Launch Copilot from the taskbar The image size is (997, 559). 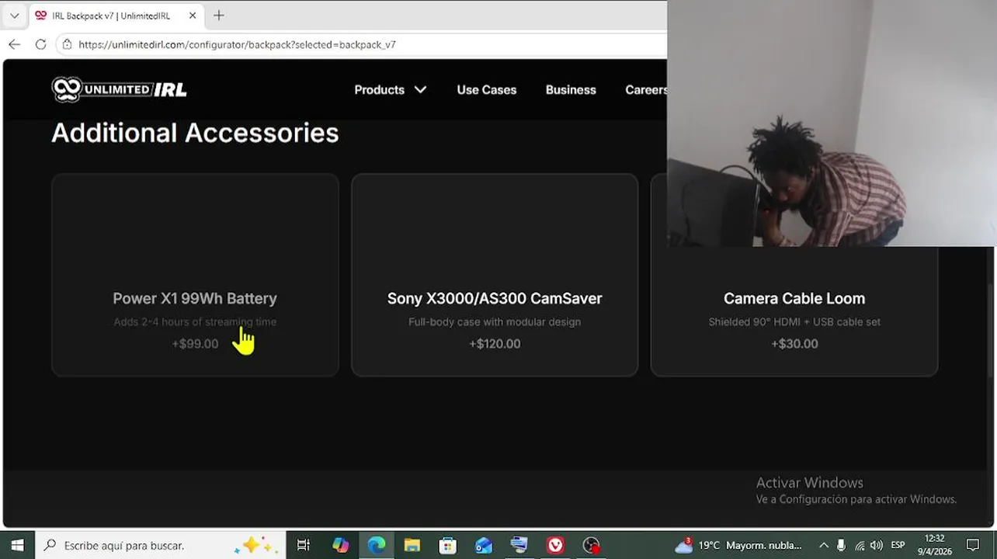coord(340,545)
